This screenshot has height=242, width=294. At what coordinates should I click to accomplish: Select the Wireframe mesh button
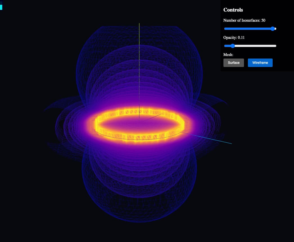pyautogui.click(x=260, y=63)
